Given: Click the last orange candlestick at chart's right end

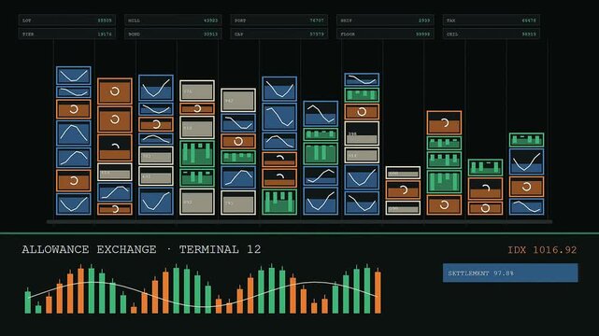Looking at the screenshot, I should [x=378, y=291].
